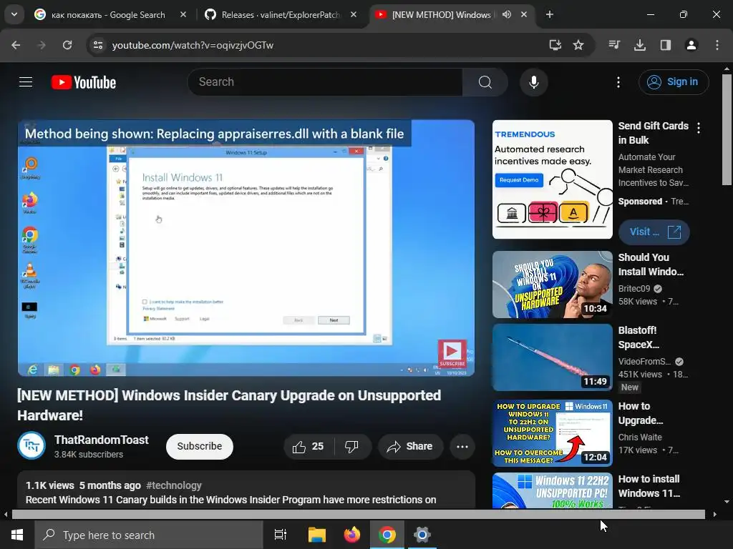Click the video player area

pos(246,248)
